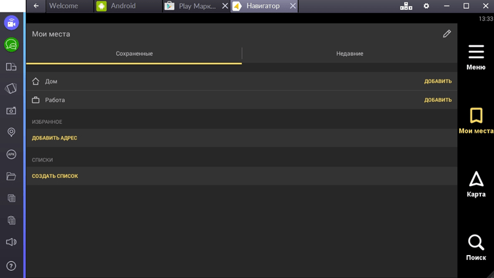Open the Карта navigation arrow
Screen dimensions: 494x278
point(476,179)
